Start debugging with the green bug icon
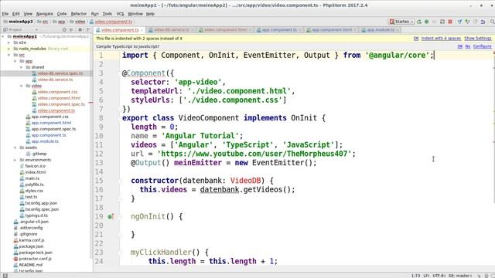The height and width of the screenshot is (278, 495). coord(427,22)
